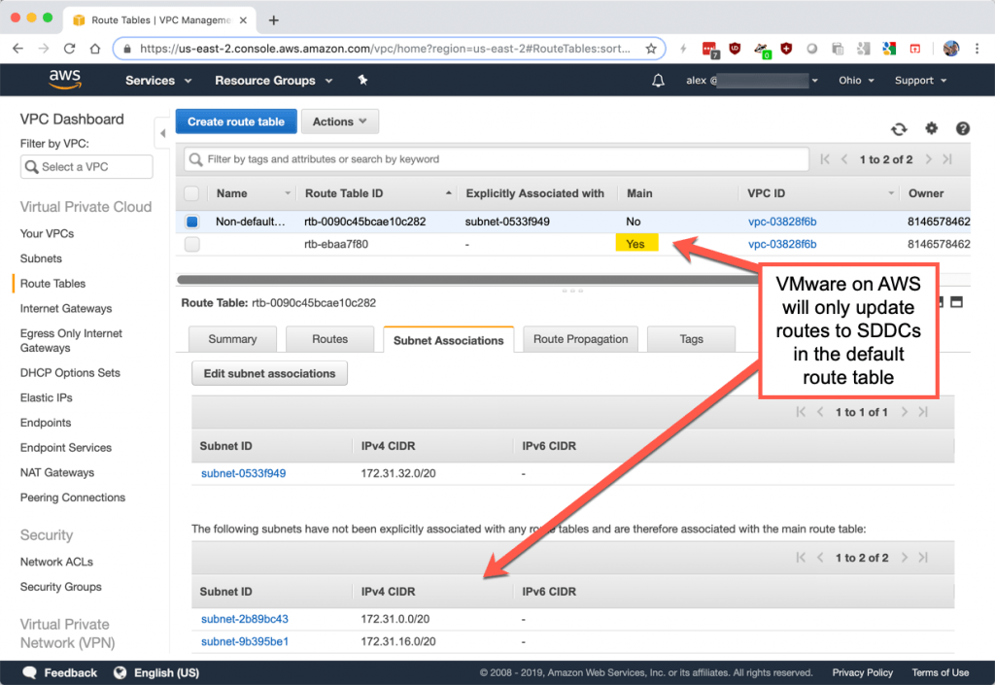Refresh the route tables list
The height and width of the screenshot is (685, 995).
899,128
